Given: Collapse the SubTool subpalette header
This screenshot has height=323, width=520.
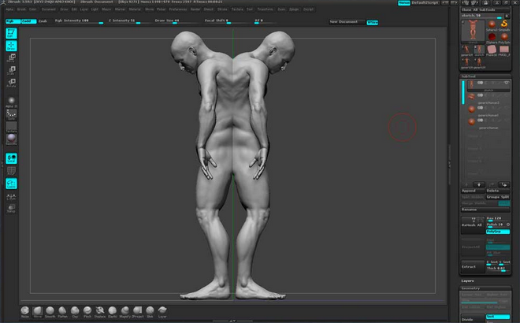Looking at the screenshot, I should [470, 76].
